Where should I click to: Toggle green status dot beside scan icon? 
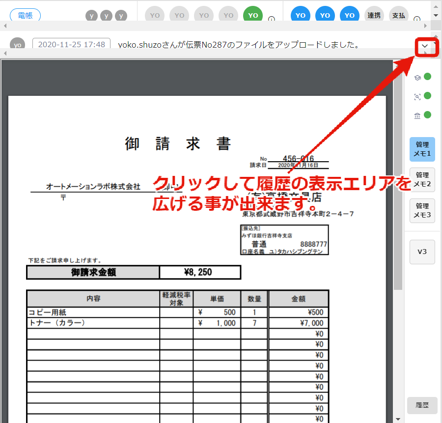click(x=428, y=96)
